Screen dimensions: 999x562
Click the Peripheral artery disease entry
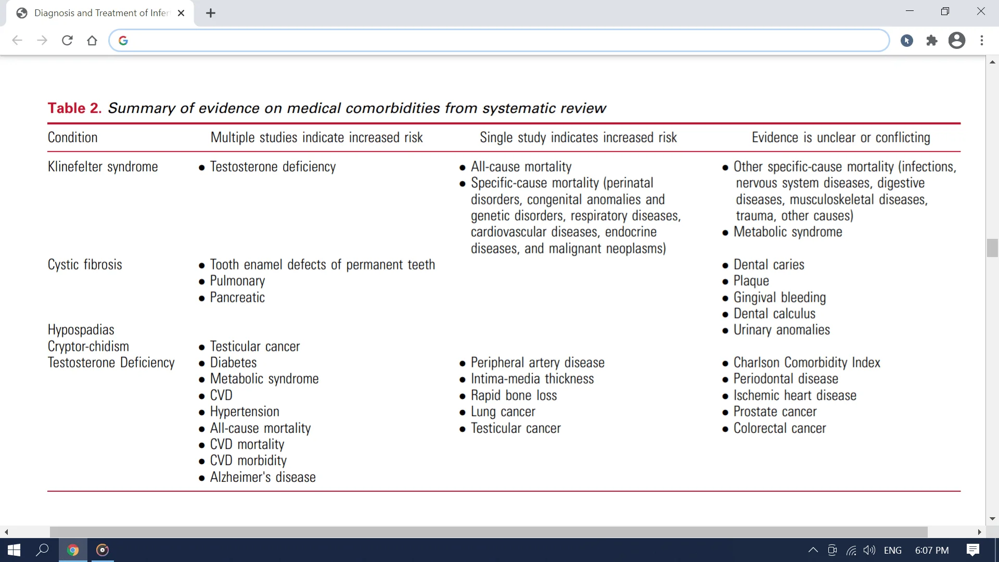pyautogui.click(x=537, y=363)
